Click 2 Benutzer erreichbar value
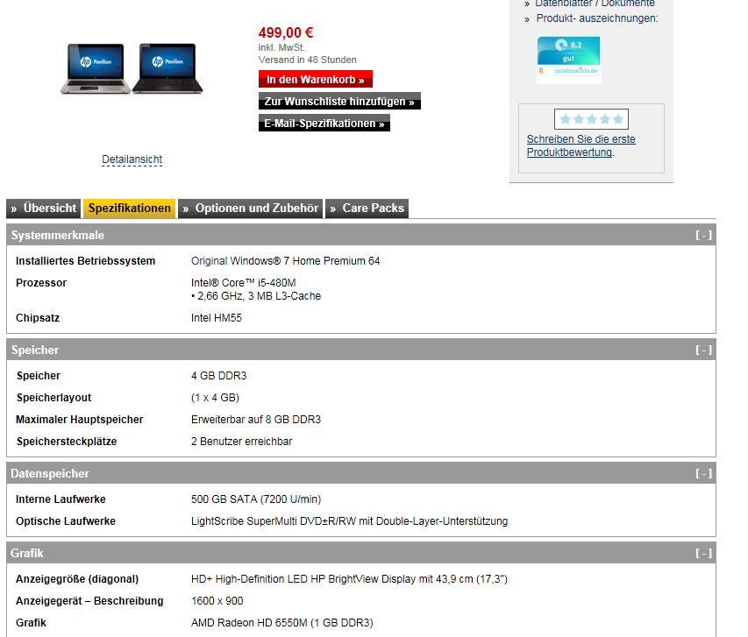The height and width of the screenshot is (637, 748). 242,442
